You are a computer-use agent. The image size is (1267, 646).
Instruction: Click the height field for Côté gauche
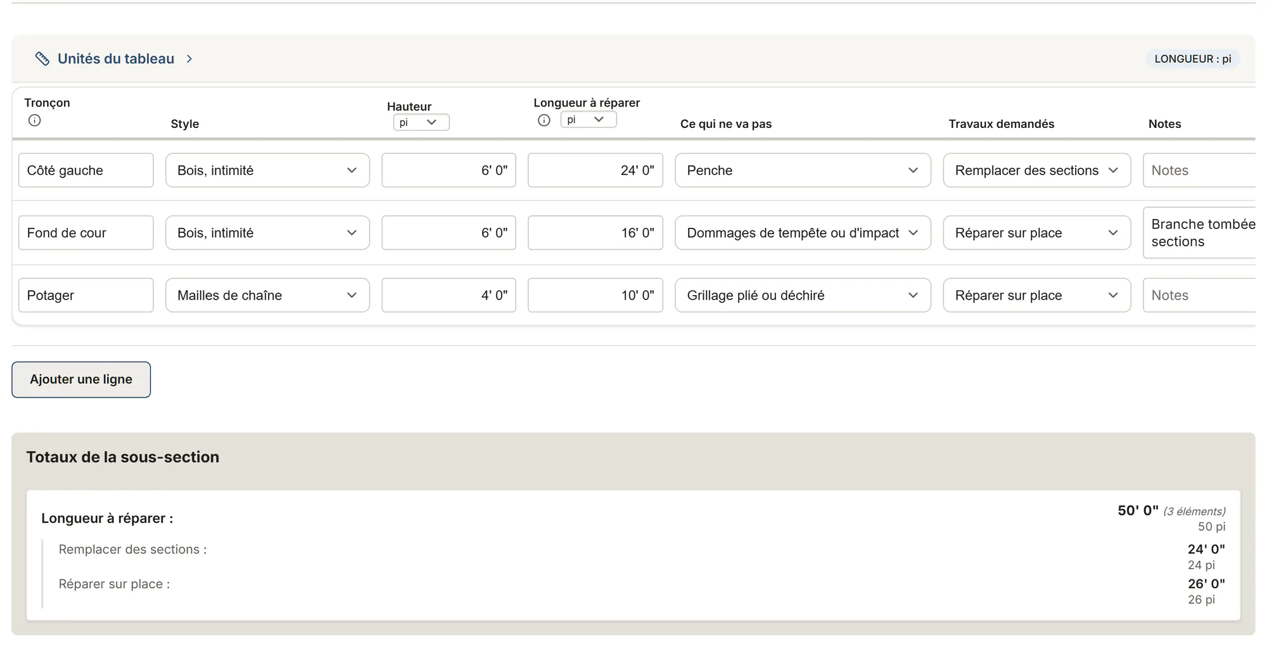click(449, 170)
